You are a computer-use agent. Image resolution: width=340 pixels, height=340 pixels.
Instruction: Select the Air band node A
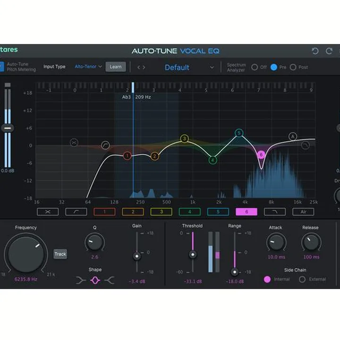(293, 136)
